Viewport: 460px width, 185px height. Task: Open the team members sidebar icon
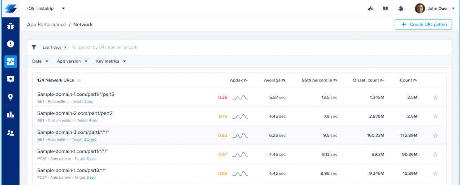point(10,133)
